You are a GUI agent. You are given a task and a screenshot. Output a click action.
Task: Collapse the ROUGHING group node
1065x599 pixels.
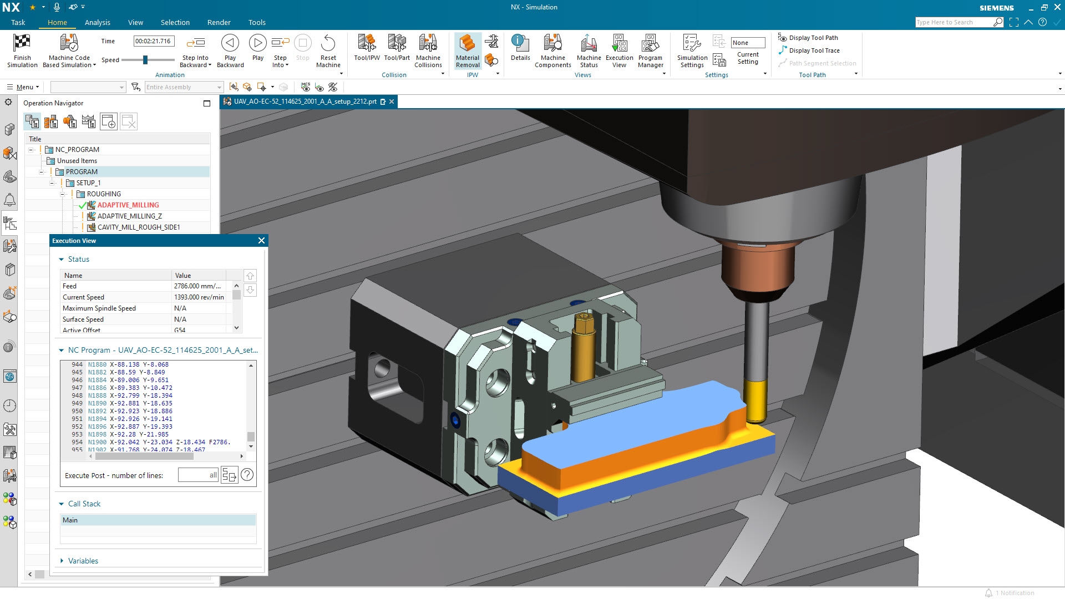click(x=63, y=194)
